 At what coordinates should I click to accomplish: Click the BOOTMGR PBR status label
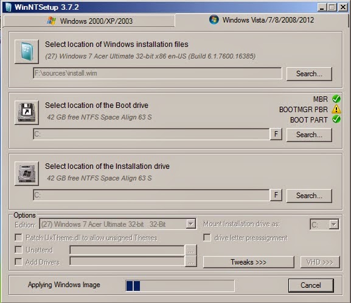pyautogui.click(x=304, y=110)
